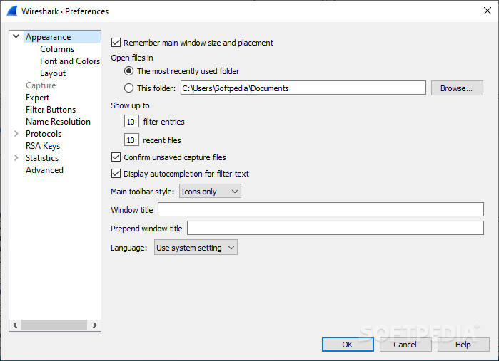Collapse the Appearance tree node
Image resolution: width=499 pixels, height=361 pixels.
[16, 36]
